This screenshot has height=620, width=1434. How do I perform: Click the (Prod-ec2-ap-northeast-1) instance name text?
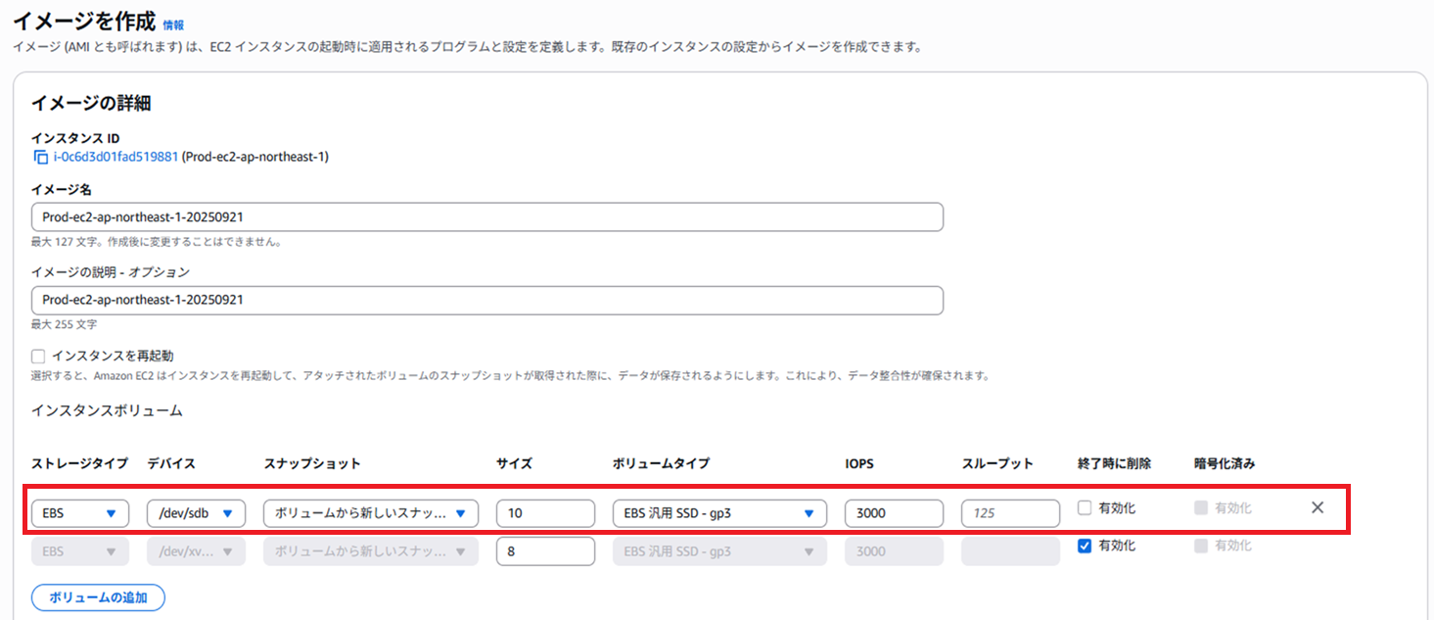point(255,157)
